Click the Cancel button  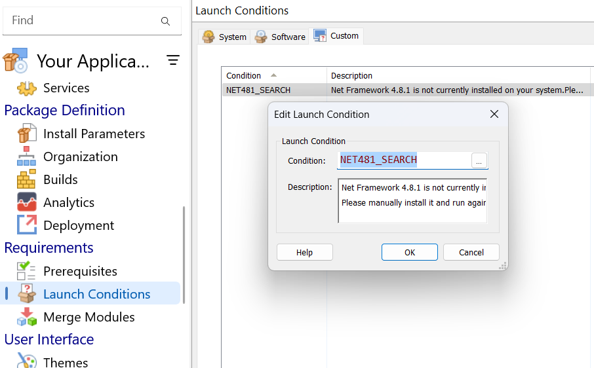471,252
